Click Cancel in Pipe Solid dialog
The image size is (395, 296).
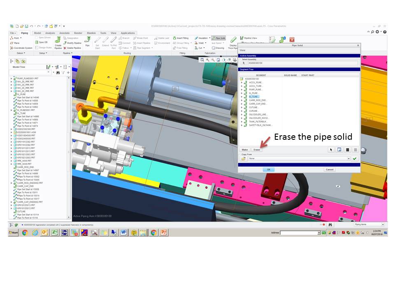pyautogui.click(x=330, y=169)
